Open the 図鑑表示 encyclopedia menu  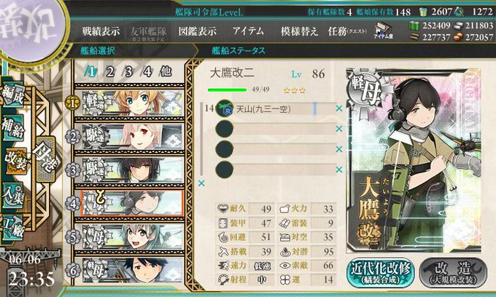(198, 31)
